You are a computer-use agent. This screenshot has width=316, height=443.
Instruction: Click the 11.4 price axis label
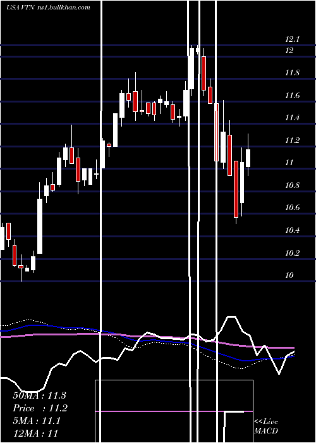pyautogui.click(x=292, y=118)
